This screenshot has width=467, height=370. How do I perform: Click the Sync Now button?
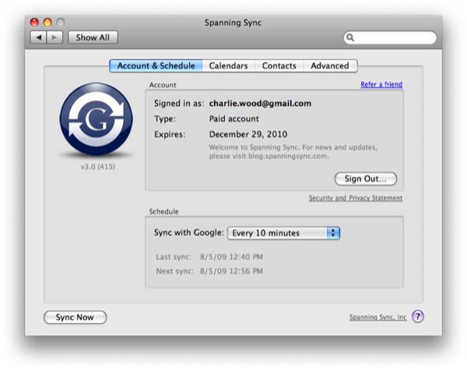point(75,317)
